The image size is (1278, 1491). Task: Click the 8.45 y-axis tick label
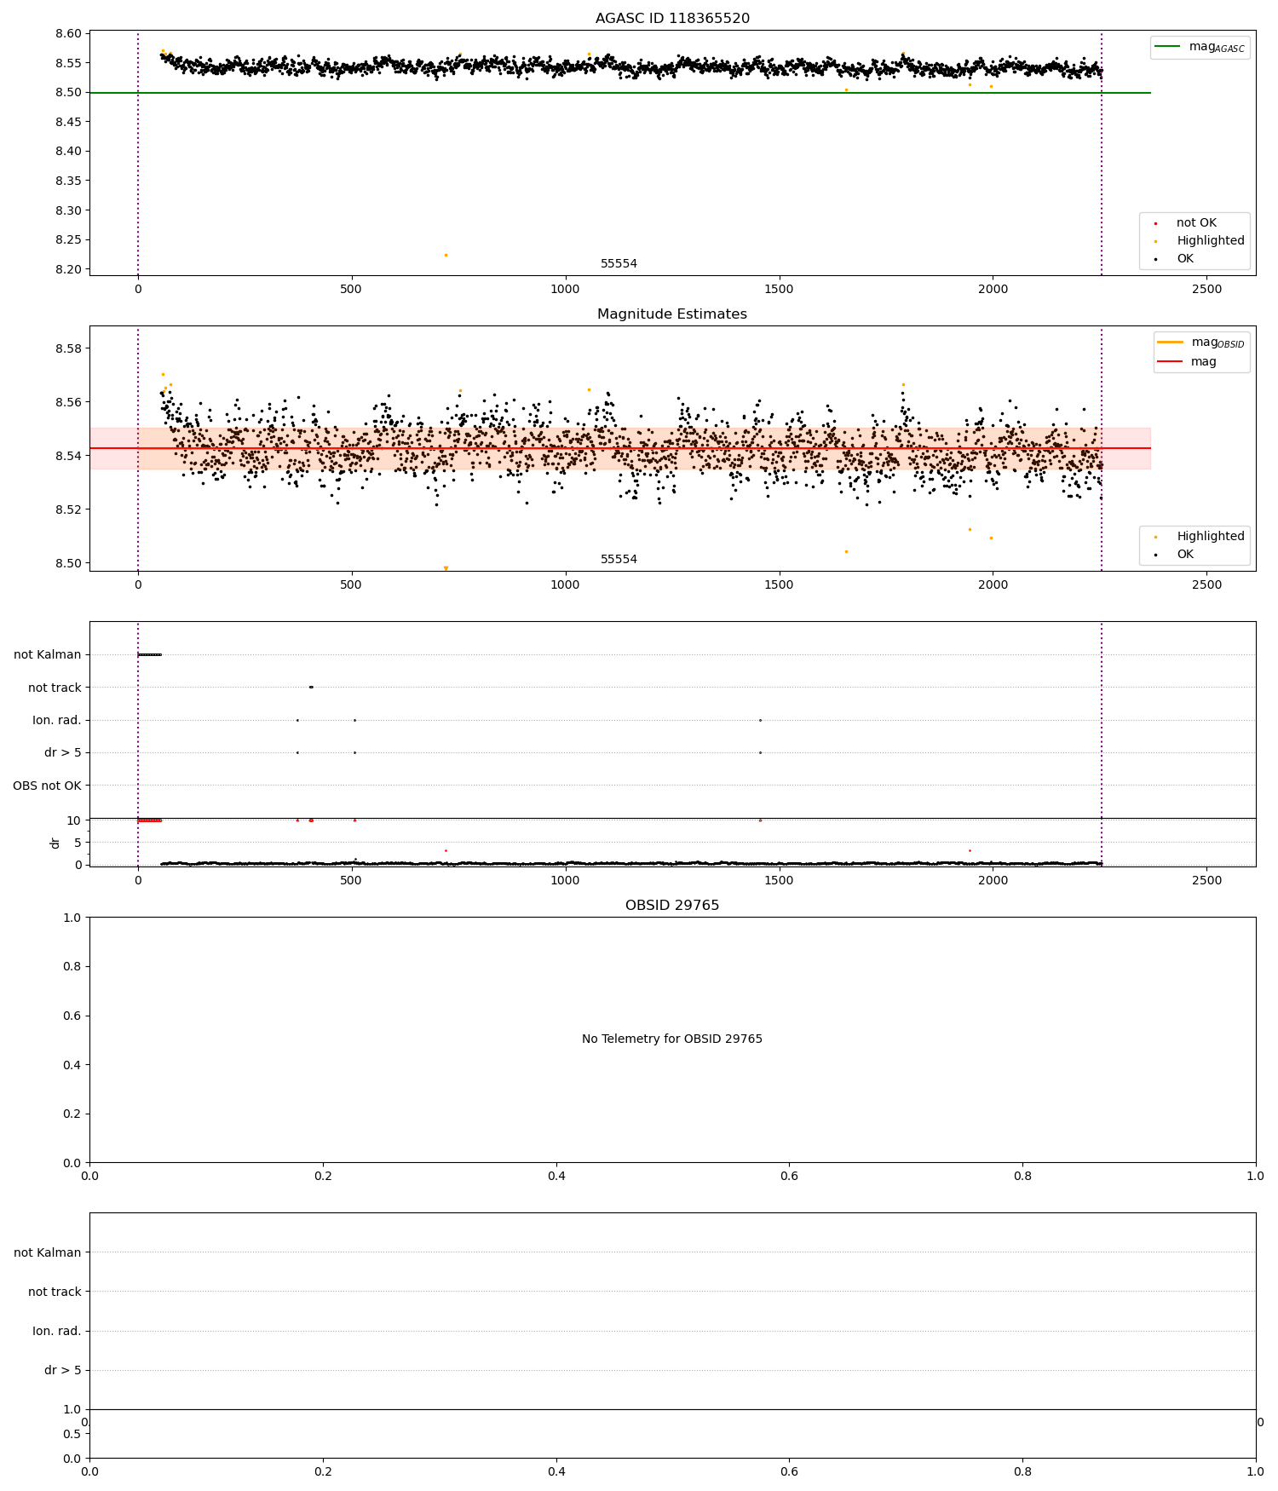69,123
